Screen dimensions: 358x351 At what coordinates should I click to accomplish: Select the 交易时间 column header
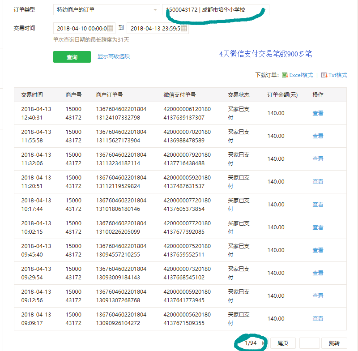[32, 95]
